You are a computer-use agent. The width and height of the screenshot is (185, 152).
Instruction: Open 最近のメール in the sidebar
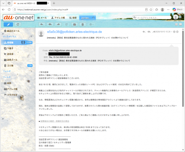click(12, 31)
